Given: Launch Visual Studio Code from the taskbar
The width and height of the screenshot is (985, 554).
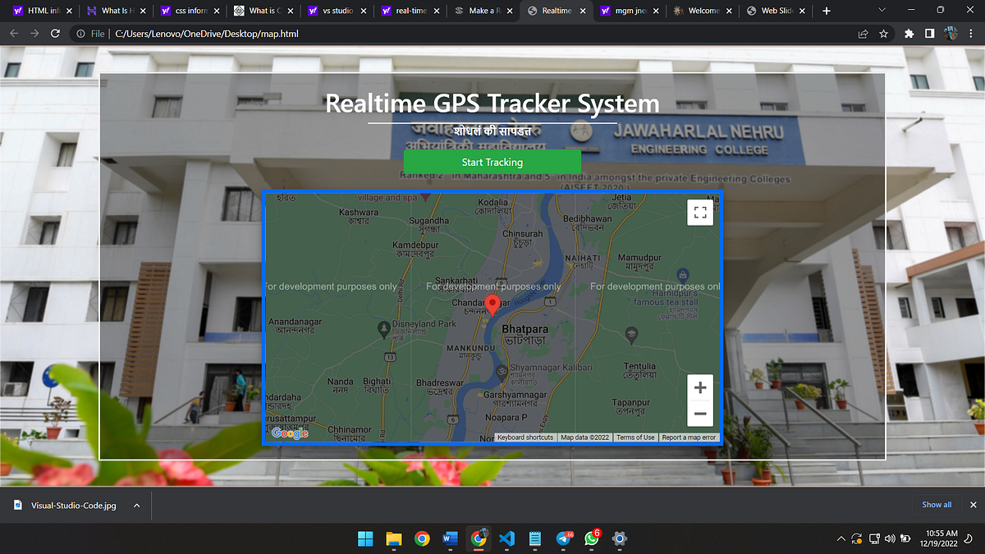Looking at the screenshot, I should 506,539.
